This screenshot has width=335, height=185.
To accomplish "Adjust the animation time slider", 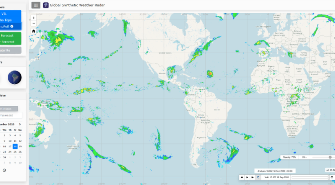I will [x=310, y=177].
